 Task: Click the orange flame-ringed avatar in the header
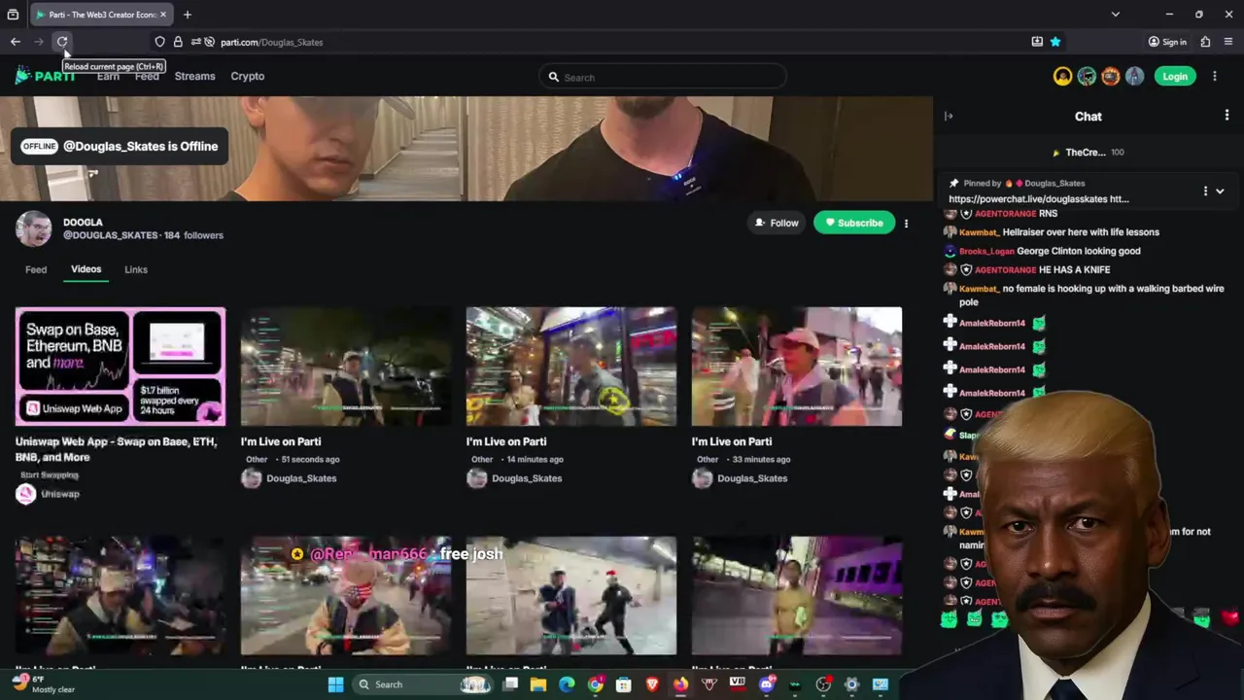(1111, 77)
